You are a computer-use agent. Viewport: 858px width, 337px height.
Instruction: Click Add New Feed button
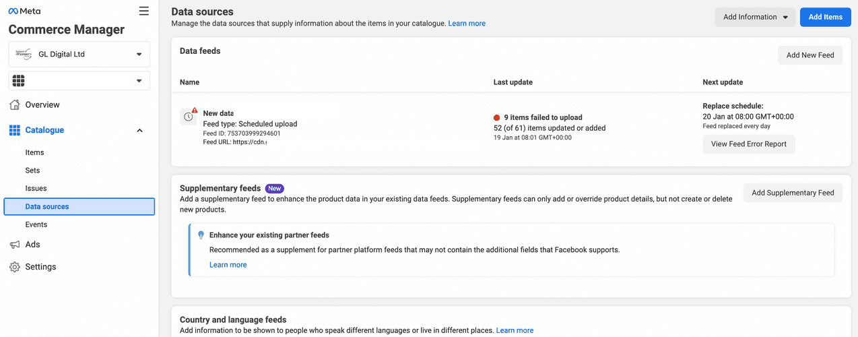coord(810,55)
